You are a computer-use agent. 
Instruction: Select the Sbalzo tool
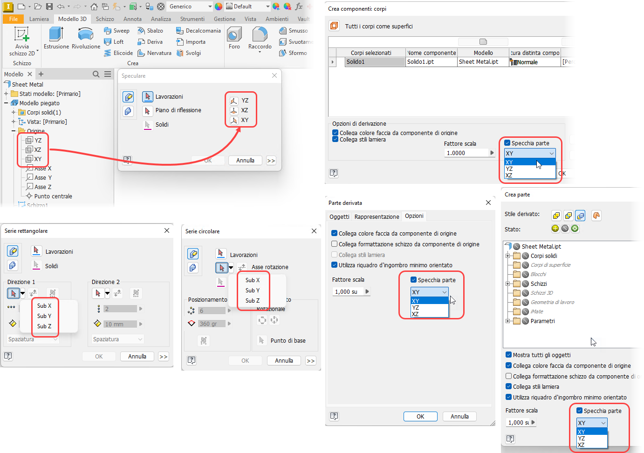[x=150, y=31]
